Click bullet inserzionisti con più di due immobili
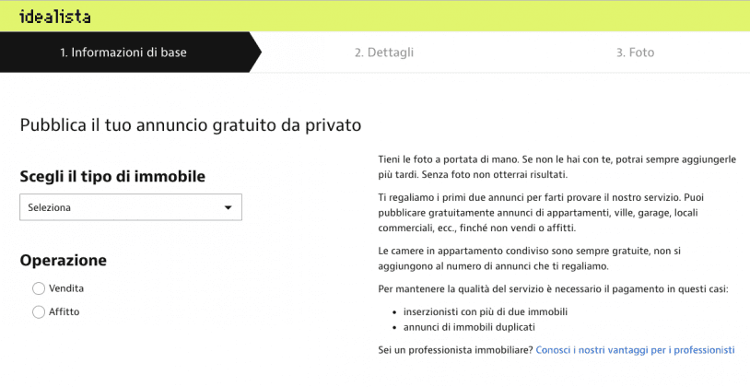The height and width of the screenshot is (387, 750). (x=486, y=311)
